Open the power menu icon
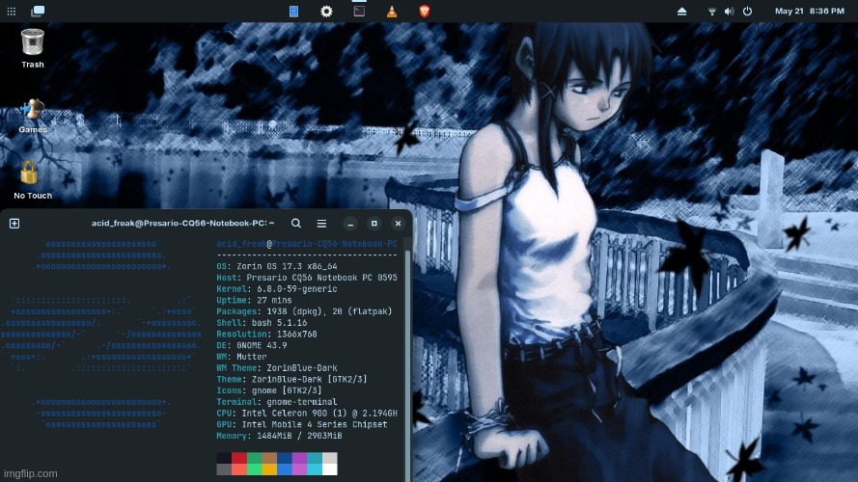Screen dimensions: 858x482 point(747,11)
